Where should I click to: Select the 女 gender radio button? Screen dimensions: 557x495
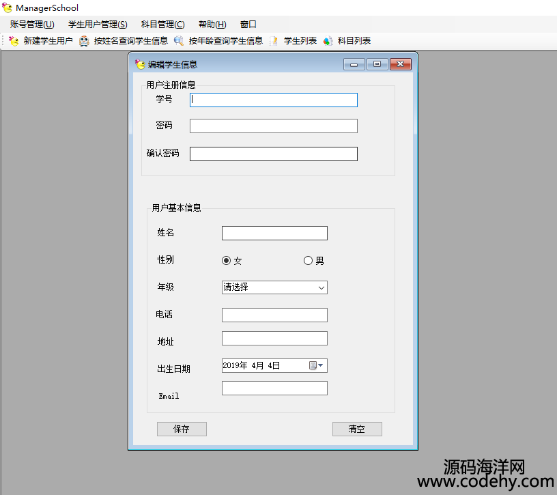point(227,260)
